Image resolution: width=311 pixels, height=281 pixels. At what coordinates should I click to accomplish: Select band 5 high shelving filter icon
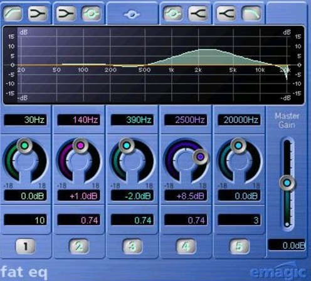point(226,13)
